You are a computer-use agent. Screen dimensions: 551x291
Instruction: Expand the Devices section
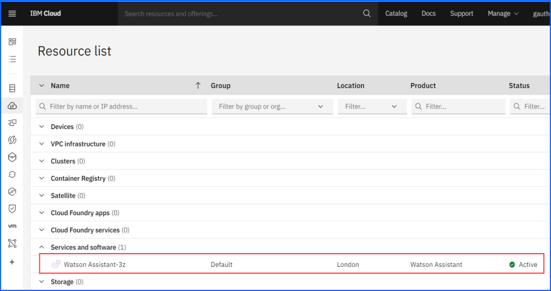coord(42,127)
